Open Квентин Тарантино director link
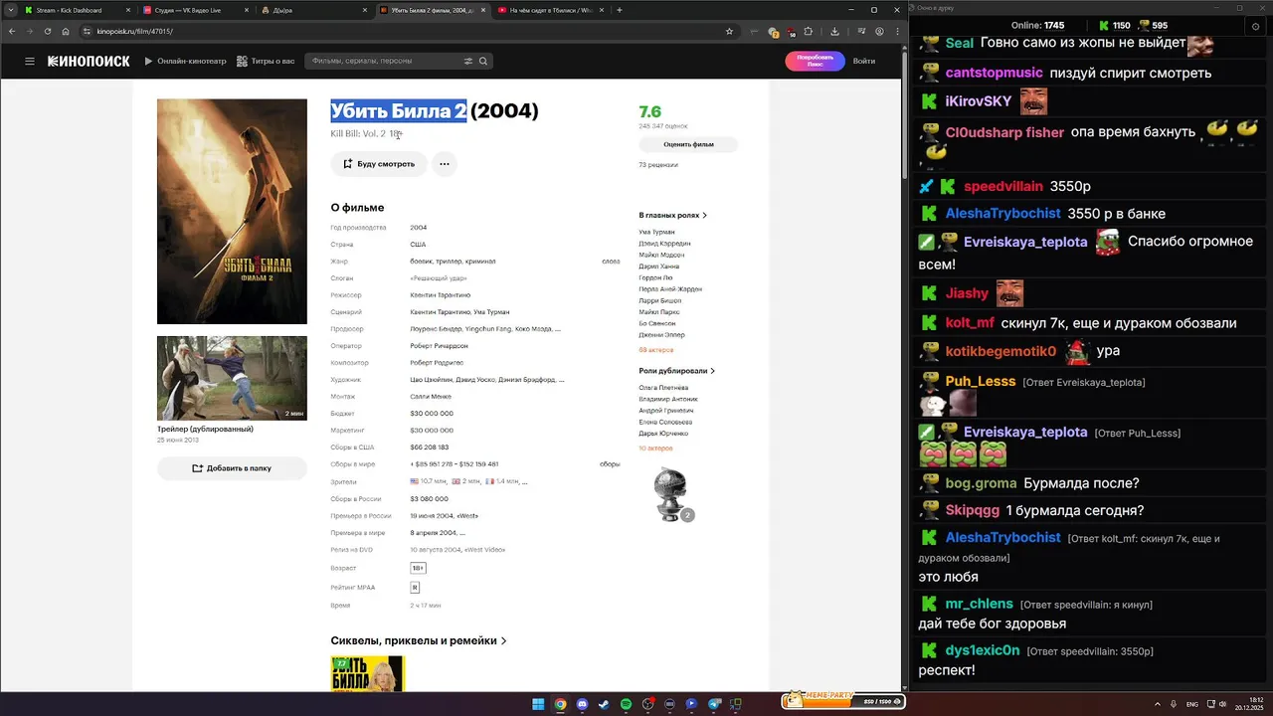 tap(441, 295)
